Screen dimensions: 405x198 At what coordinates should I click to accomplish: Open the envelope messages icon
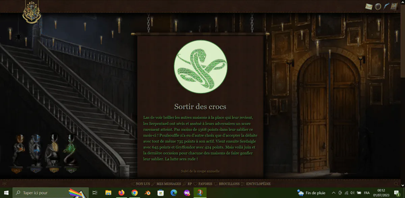pos(369,6)
